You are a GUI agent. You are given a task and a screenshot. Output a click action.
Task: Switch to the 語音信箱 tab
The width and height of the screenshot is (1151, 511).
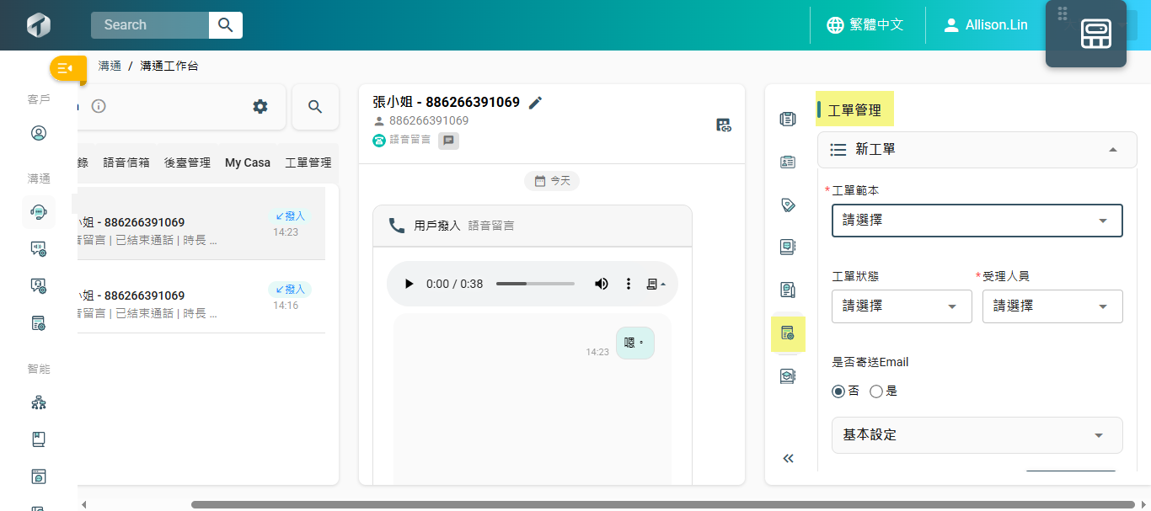point(126,162)
